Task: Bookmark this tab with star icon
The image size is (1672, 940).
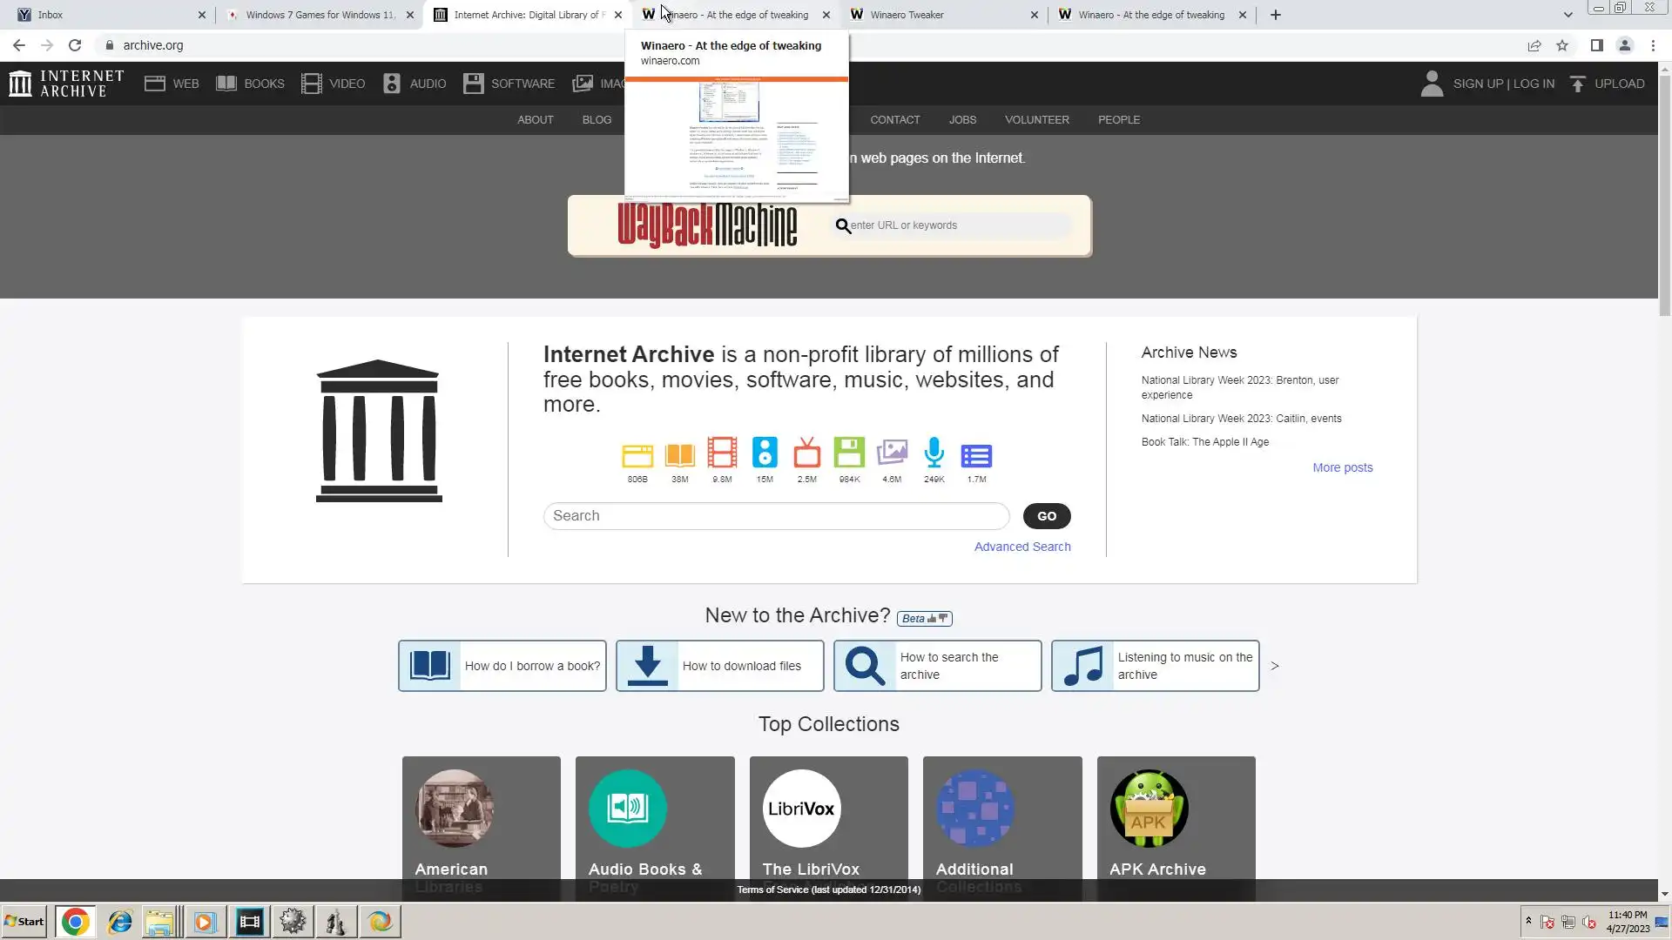Action: [x=1562, y=45]
